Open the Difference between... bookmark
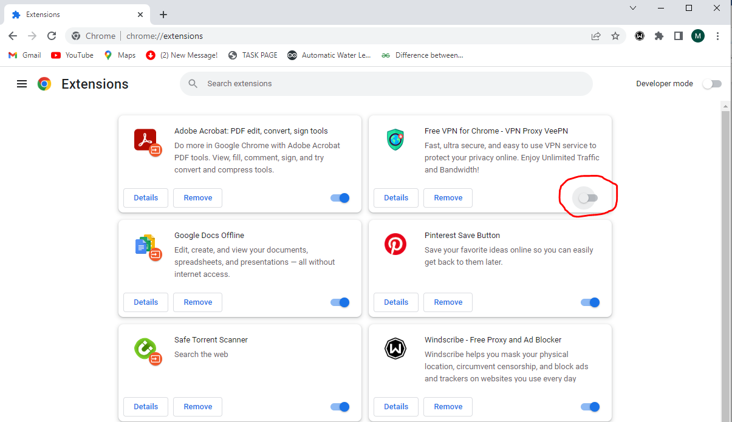This screenshot has height=422, width=732. click(422, 55)
